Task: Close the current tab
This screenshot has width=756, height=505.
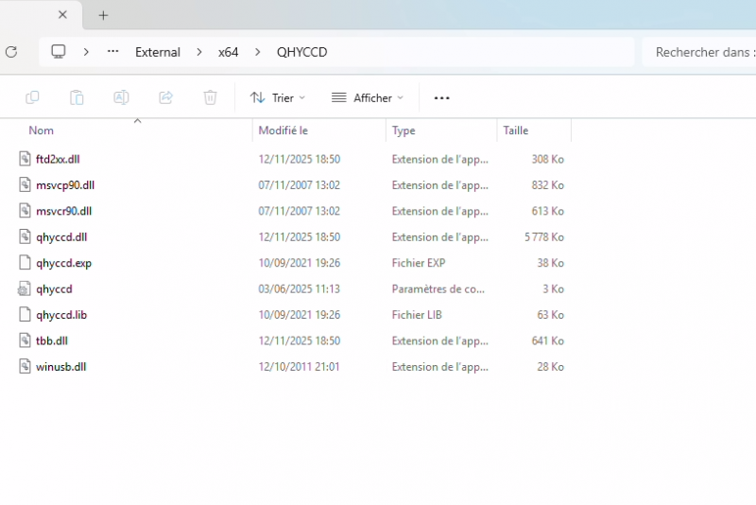Action: [62, 15]
